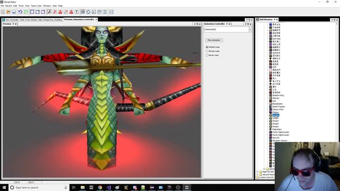340x191 pixels.
Task: Select Nerubian Weaver in Unit Browser
Action: 280,141
